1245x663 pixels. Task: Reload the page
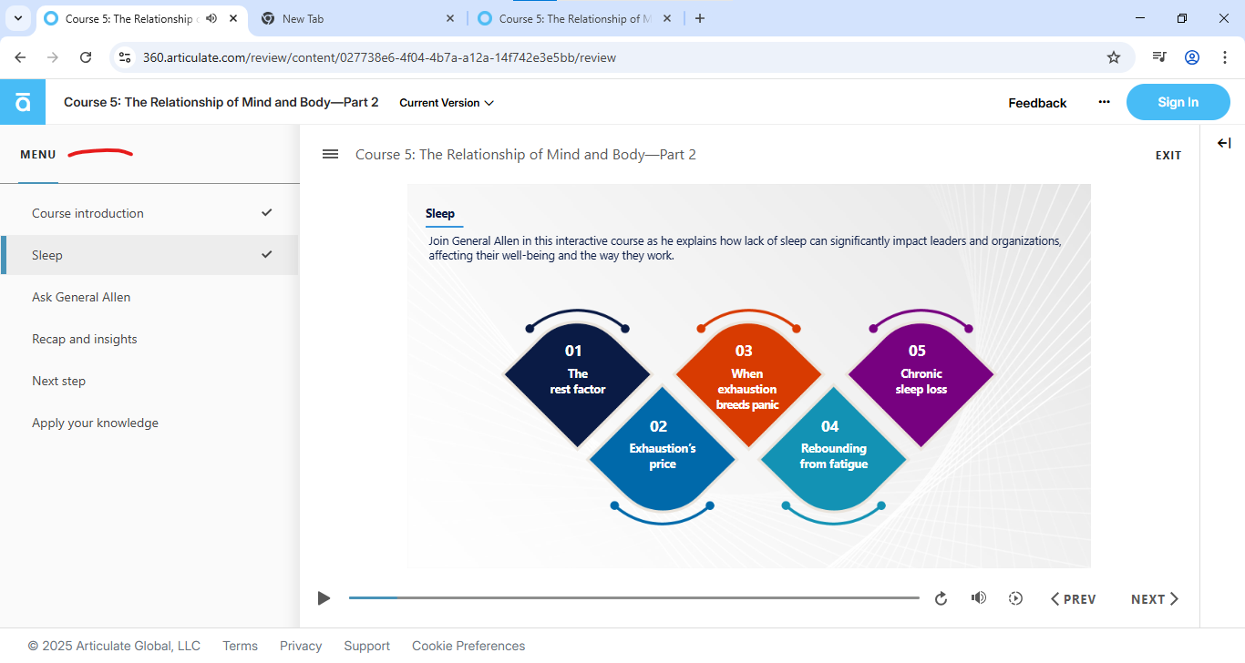(x=86, y=57)
